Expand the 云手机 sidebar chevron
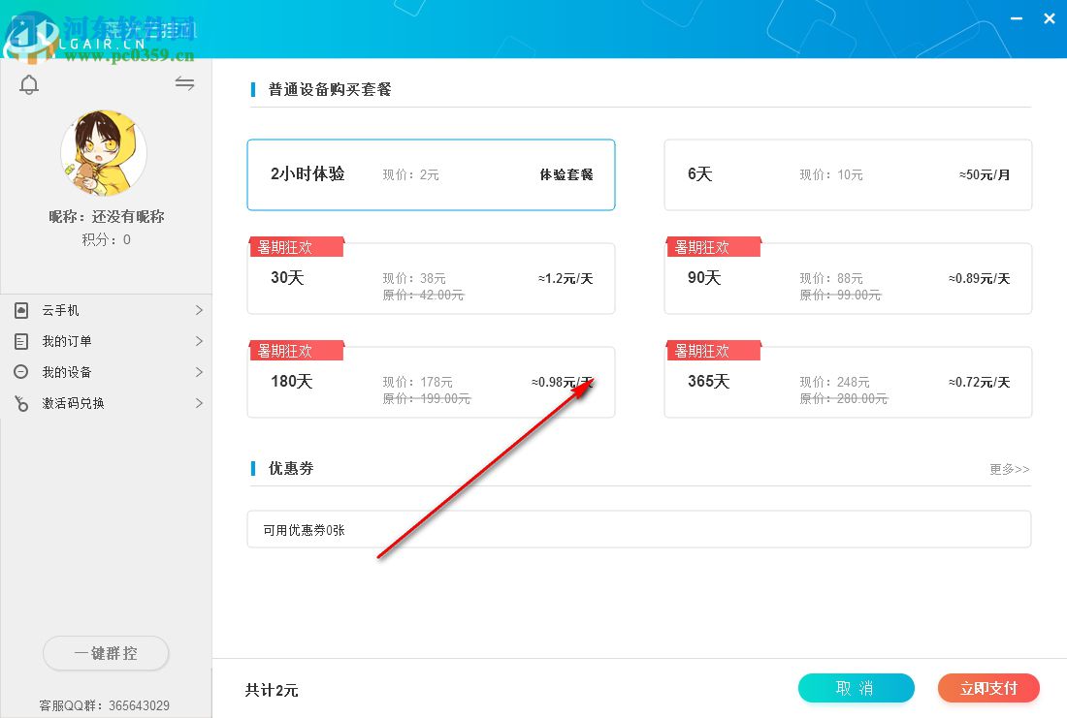The image size is (1067, 718). tap(199, 310)
